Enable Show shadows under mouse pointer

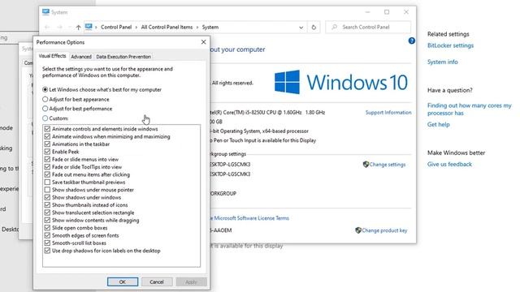(47, 190)
